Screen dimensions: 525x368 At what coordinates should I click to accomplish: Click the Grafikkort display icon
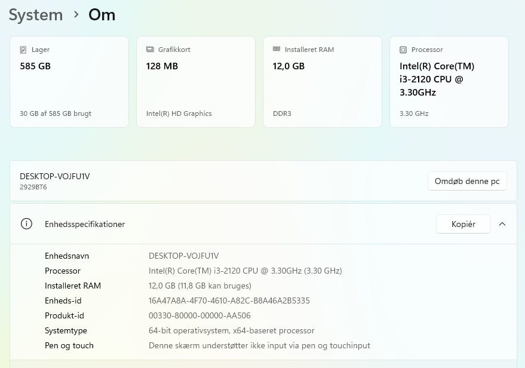(x=150, y=50)
